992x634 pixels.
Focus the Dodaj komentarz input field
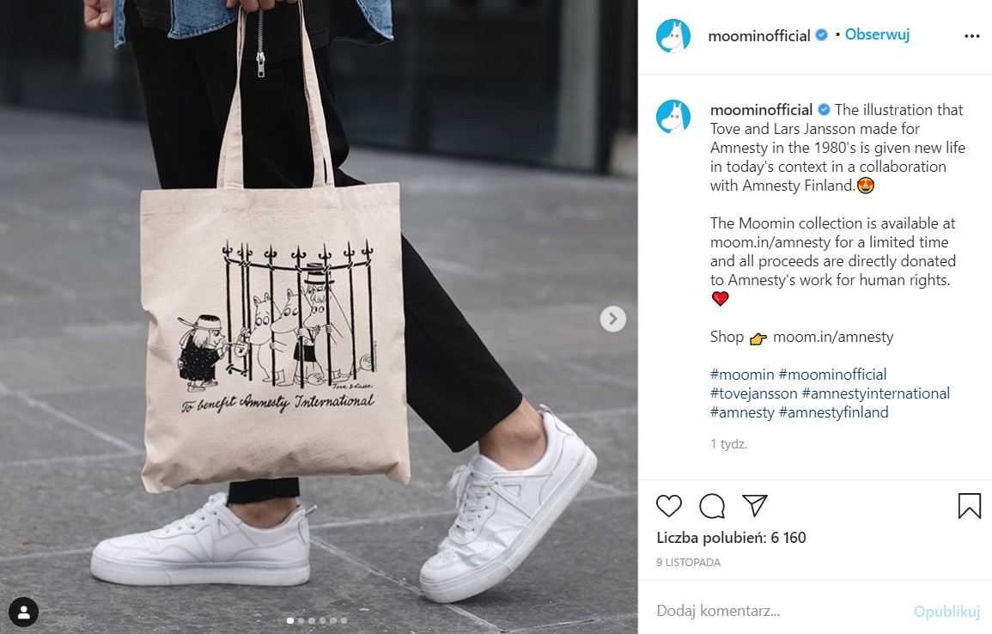pyautogui.click(x=778, y=611)
